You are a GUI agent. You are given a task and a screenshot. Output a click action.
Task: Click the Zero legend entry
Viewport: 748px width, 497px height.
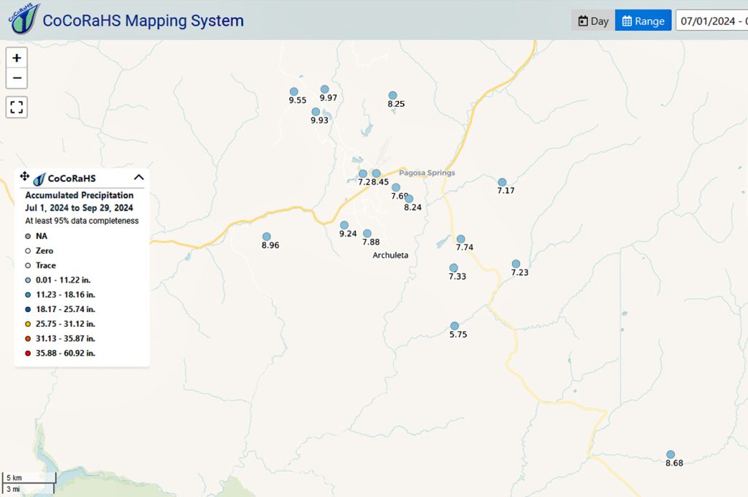39,251
